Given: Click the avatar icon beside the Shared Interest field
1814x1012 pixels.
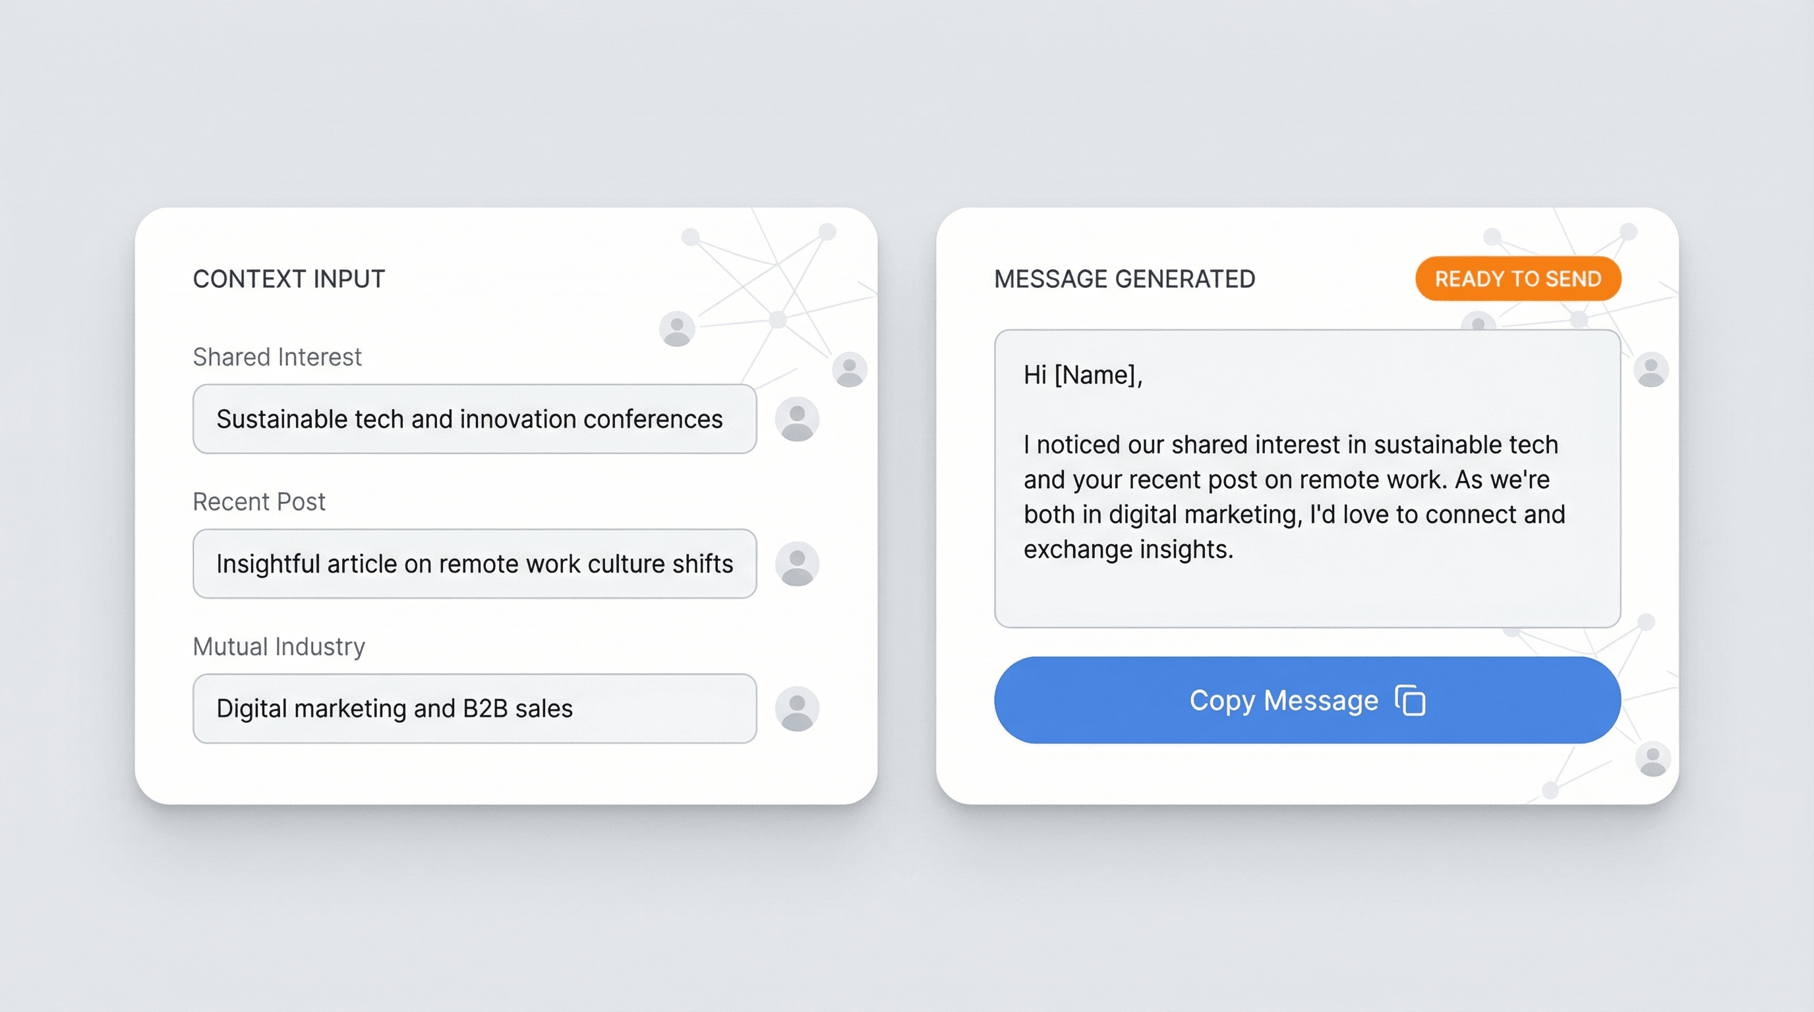Looking at the screenshot, I should 796,420.
